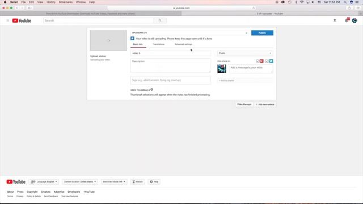Screen dimensions: 363x204
Task: Show all tabs in Safari
Action: coord(358,8)
